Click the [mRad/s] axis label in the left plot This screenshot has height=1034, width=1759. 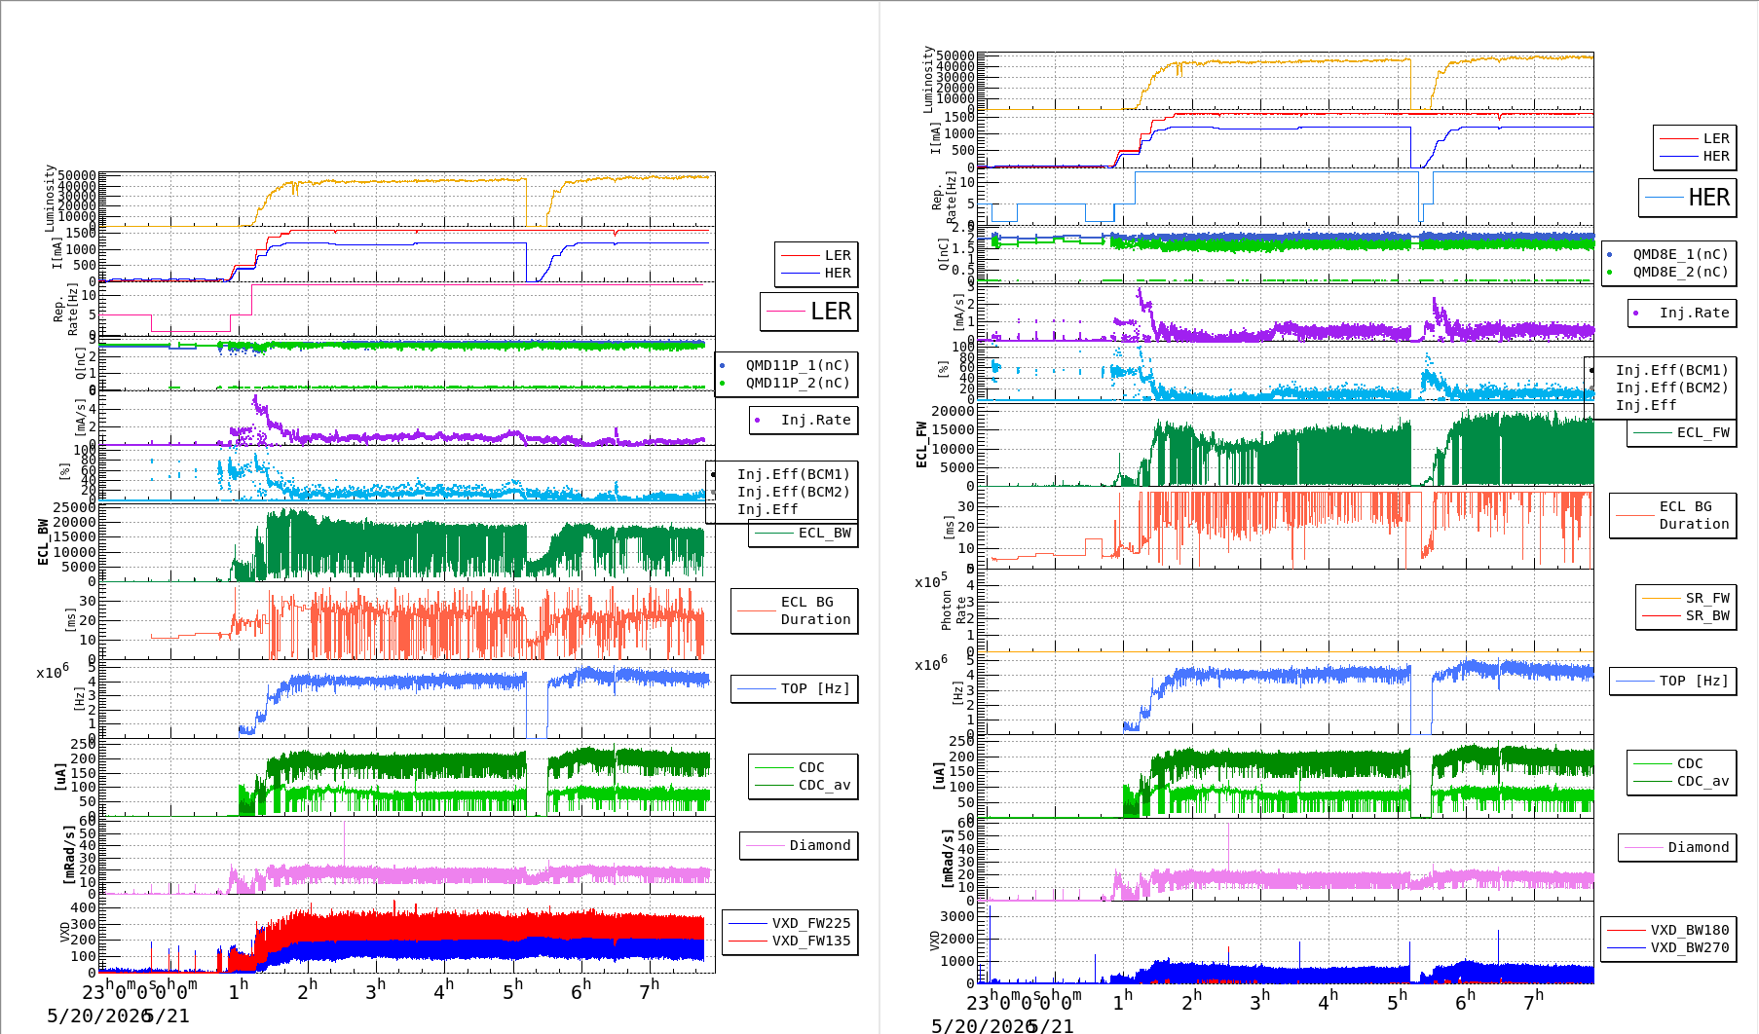point(68,854)
